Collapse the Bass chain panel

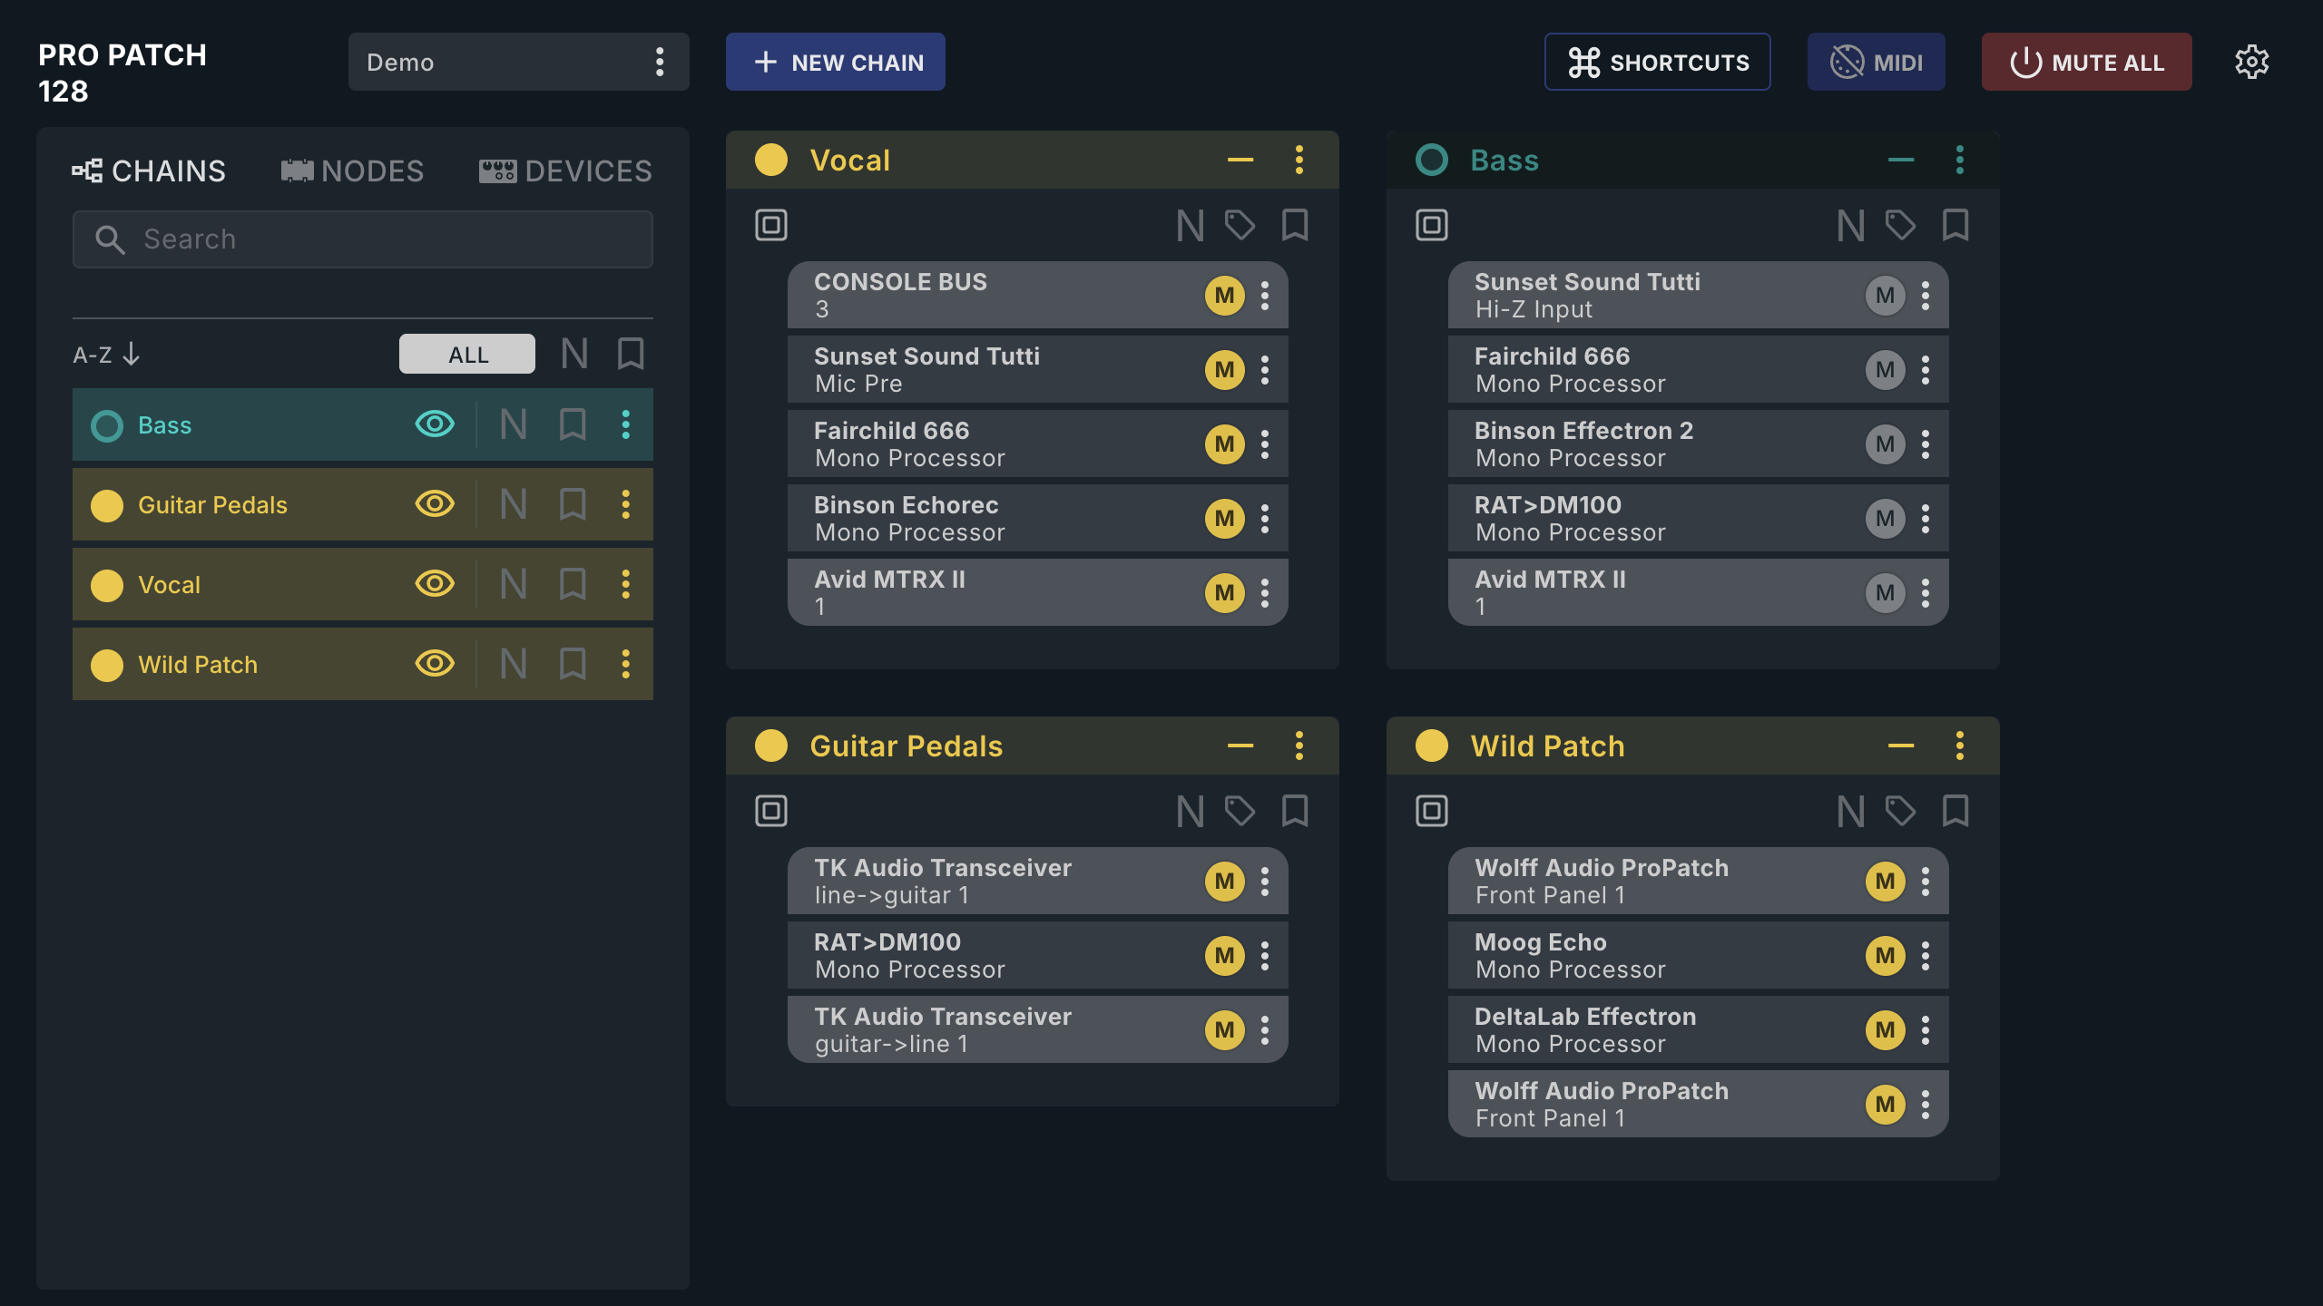[x=1901, y=160]
